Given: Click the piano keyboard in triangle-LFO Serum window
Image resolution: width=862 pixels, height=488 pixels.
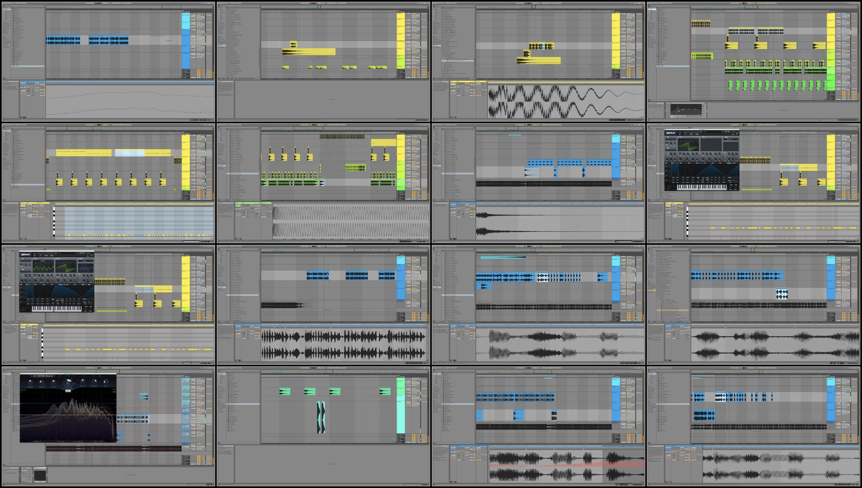Looking at the screenshot, I should click(x=702, y=187).
